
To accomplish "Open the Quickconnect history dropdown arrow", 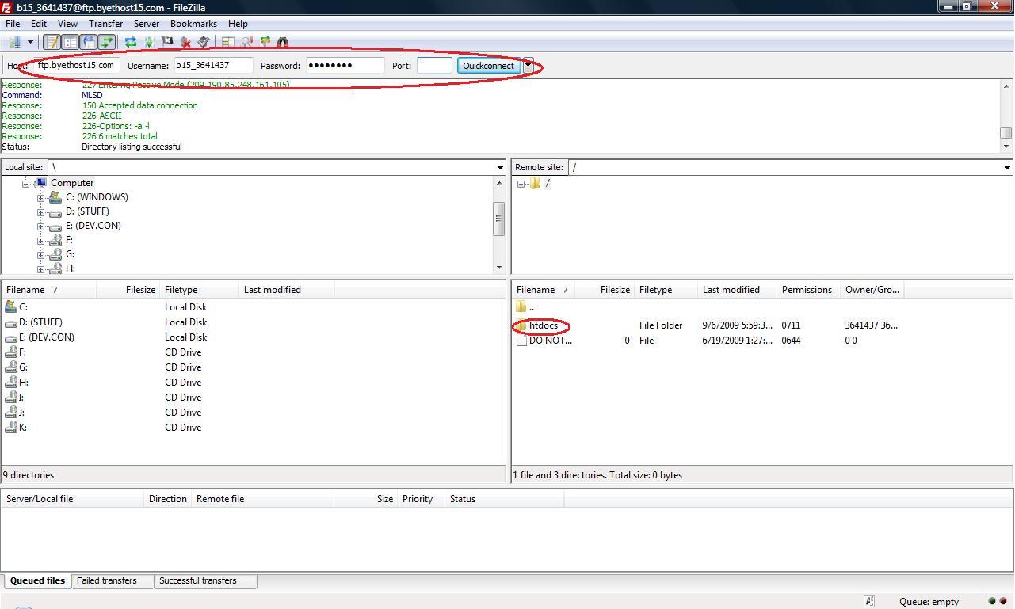I will [528, 66].
